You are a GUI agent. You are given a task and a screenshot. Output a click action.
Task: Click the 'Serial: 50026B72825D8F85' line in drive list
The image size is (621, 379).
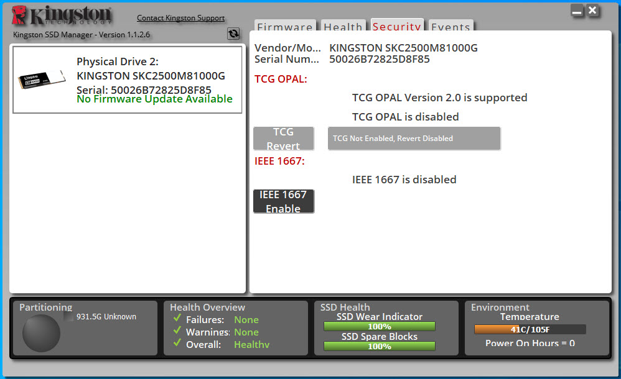click(144, 90)
